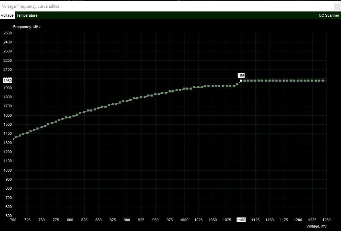This screenshot has width=341, height=231.
Task: Click the "Voltage, mV" axis title
Action: 316,226
